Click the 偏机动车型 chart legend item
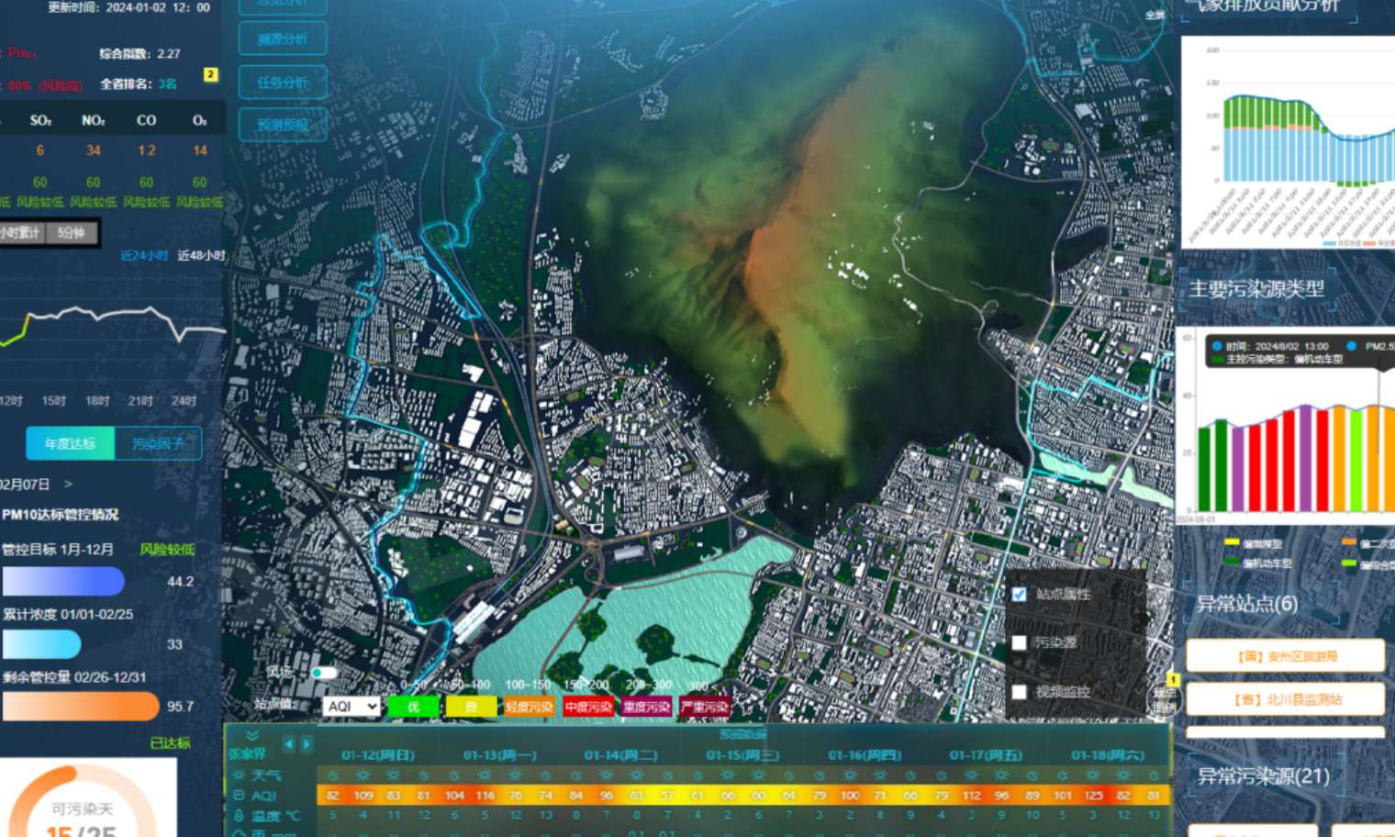1395x837 pixels. point(1258,563)
